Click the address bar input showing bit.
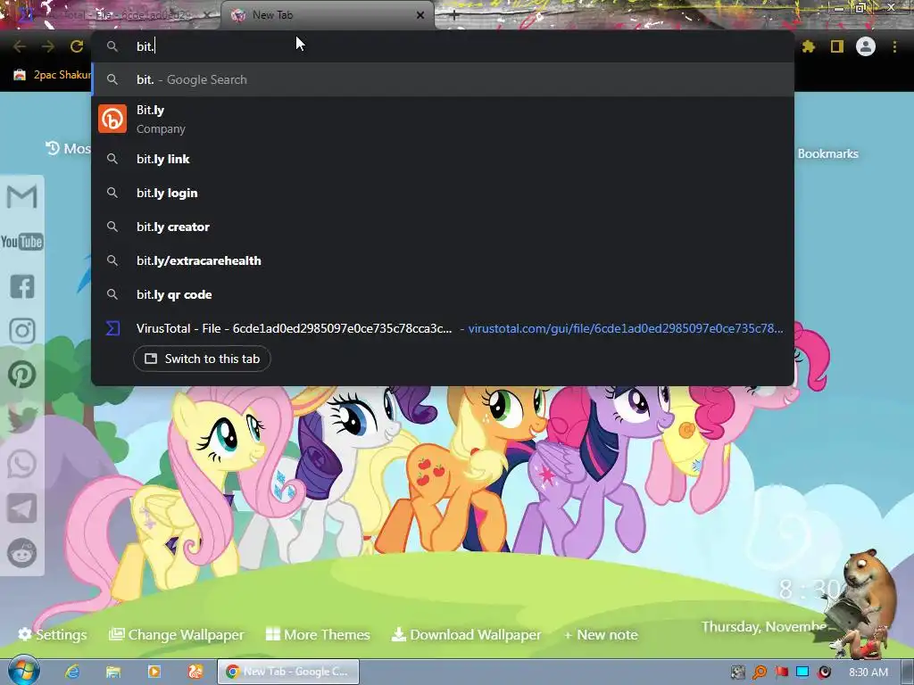914x685 pixels. tap(443, 46)
